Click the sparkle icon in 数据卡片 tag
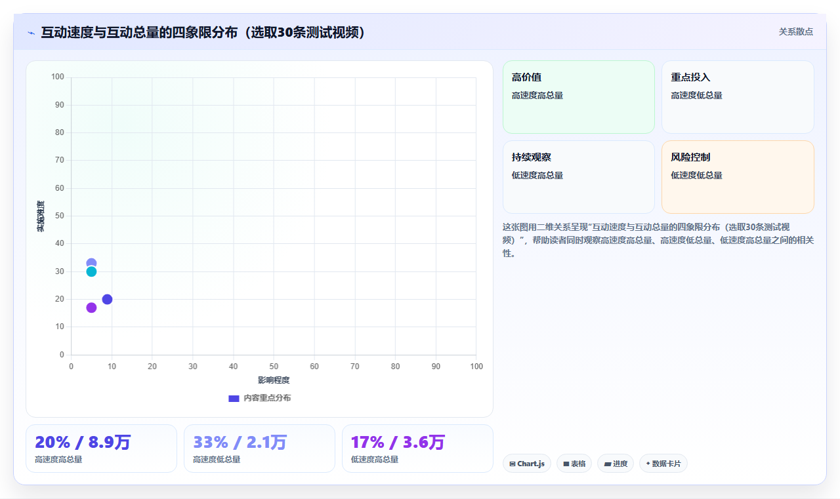 pyautogui.click(x=648, y=464)
